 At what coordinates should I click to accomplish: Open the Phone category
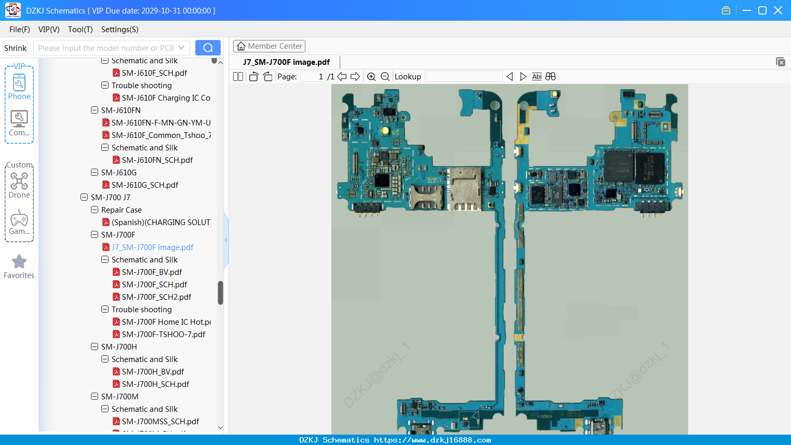(19, 87)
